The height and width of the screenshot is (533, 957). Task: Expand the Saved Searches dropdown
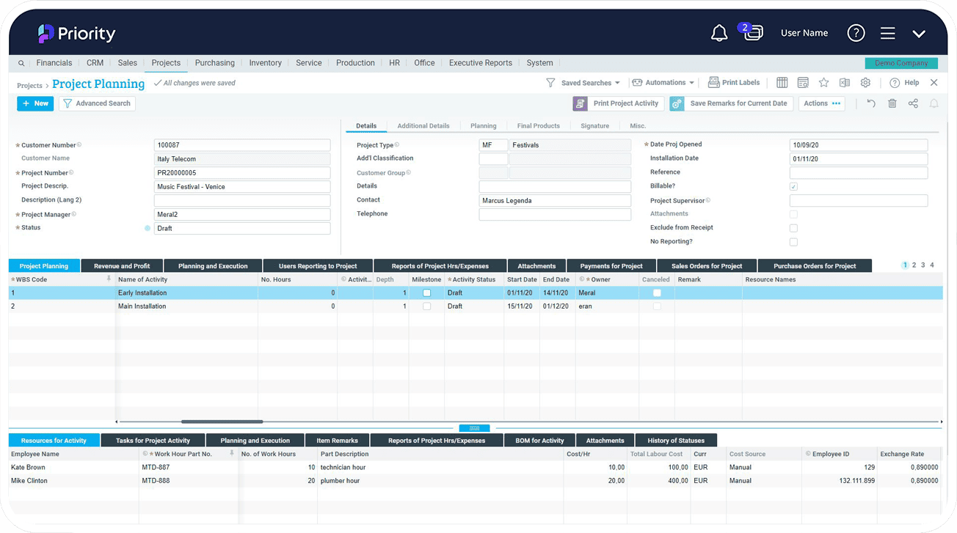[x=583, y=83]
